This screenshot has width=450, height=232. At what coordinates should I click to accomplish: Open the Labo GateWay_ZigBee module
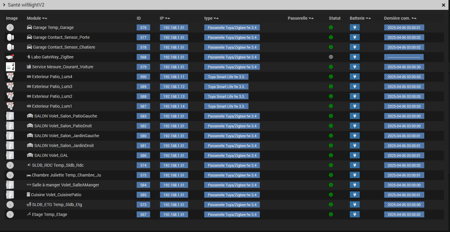(52, 57)
